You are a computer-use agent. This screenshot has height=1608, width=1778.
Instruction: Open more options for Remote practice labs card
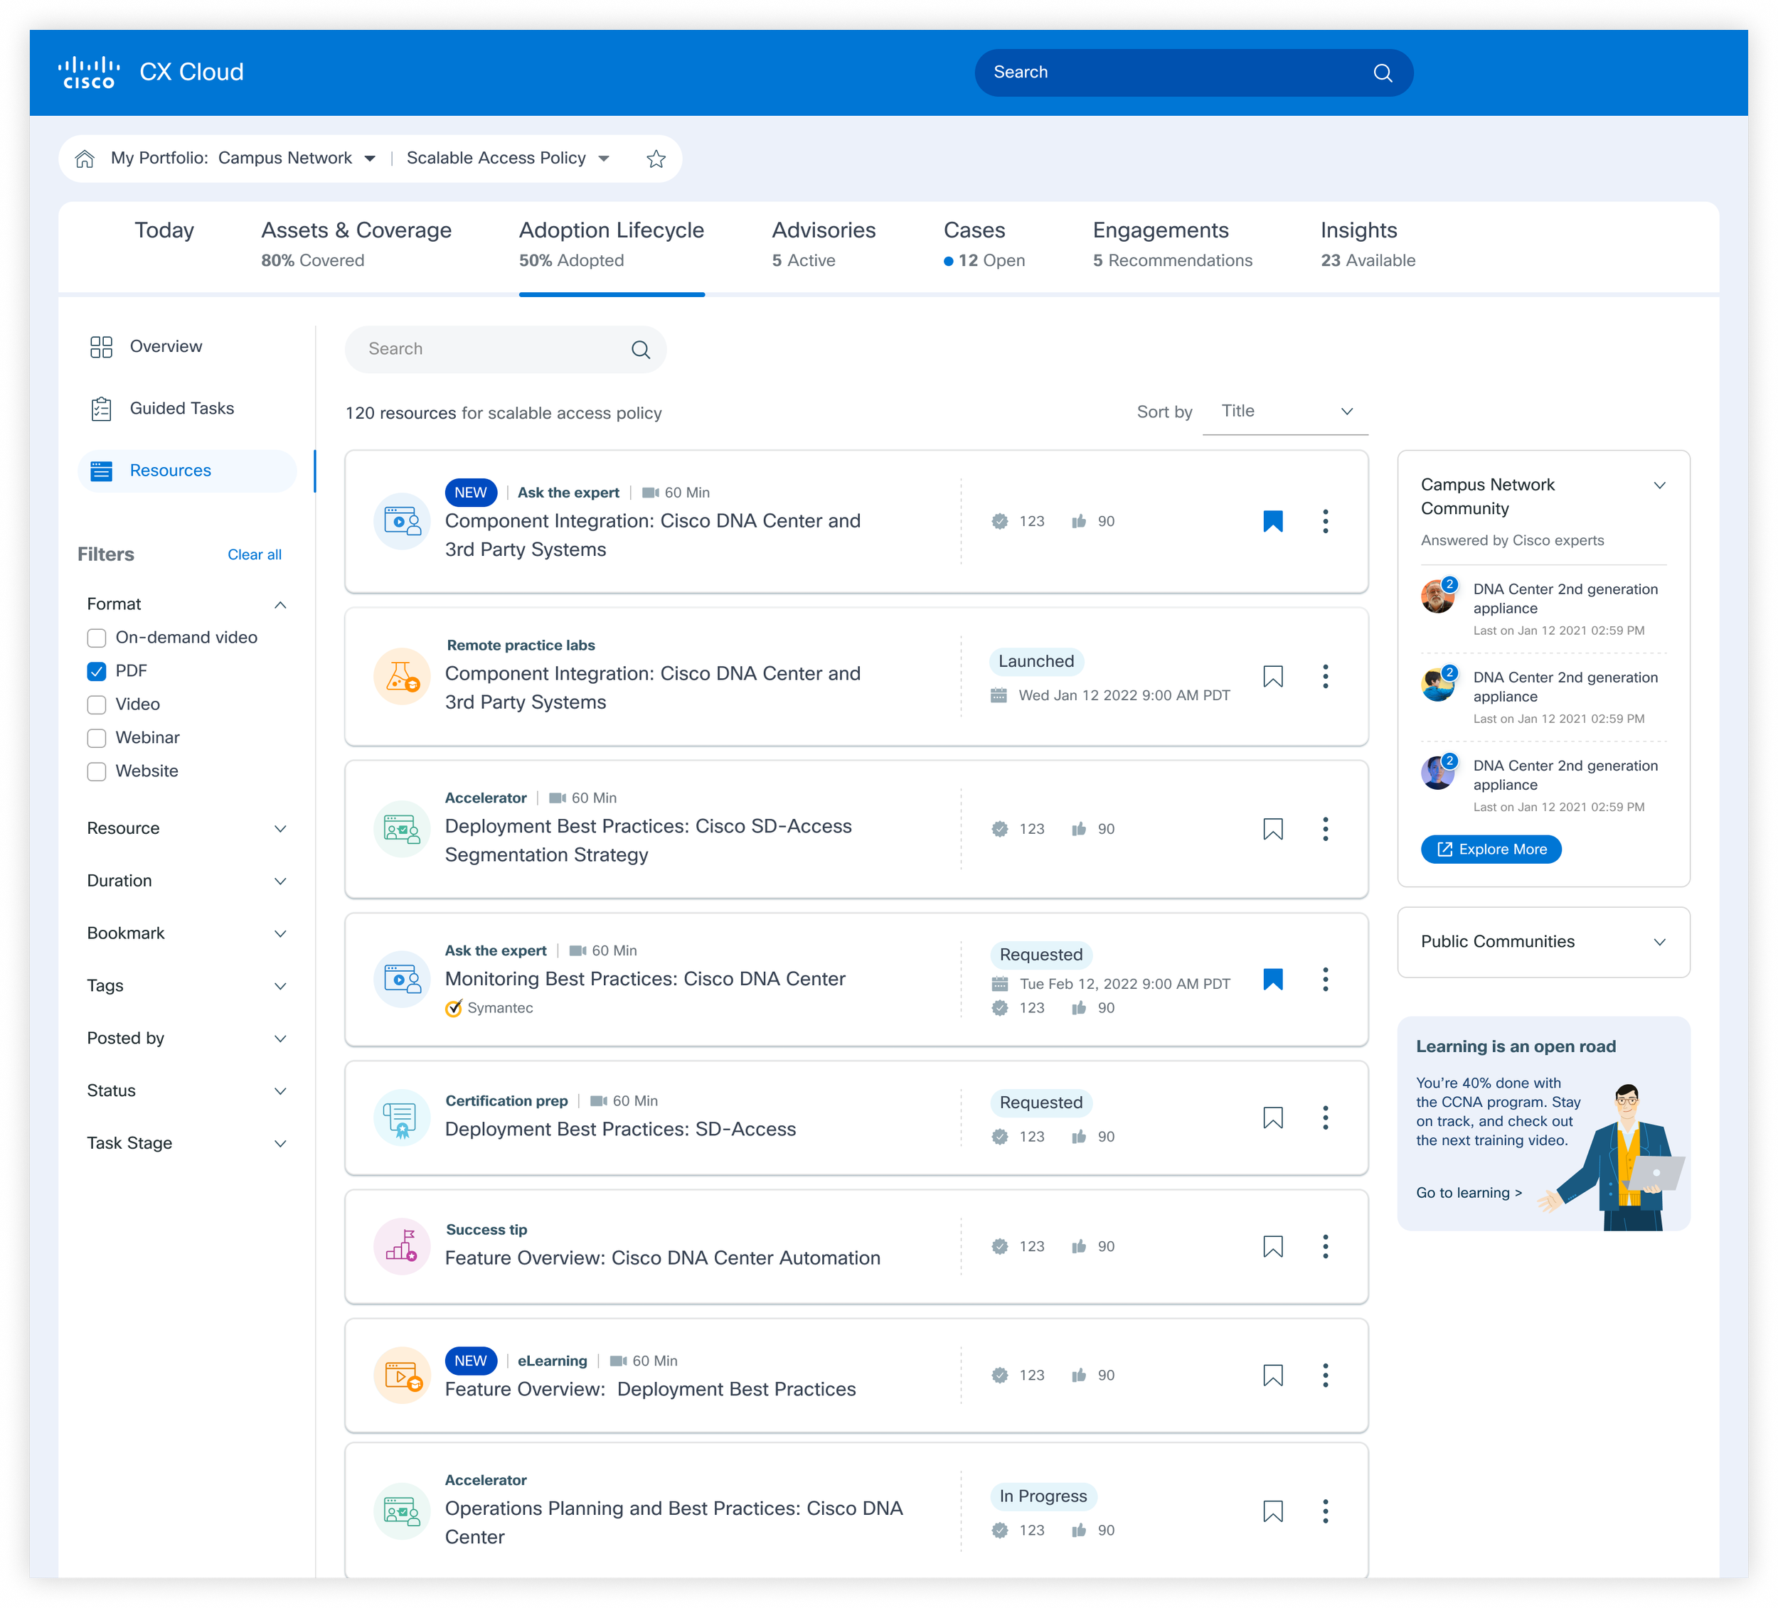1325,676
